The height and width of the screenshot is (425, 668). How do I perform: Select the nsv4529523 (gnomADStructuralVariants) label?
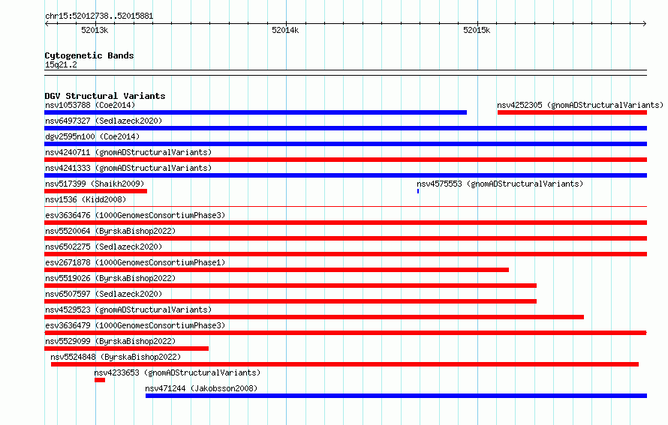[128, 310]
